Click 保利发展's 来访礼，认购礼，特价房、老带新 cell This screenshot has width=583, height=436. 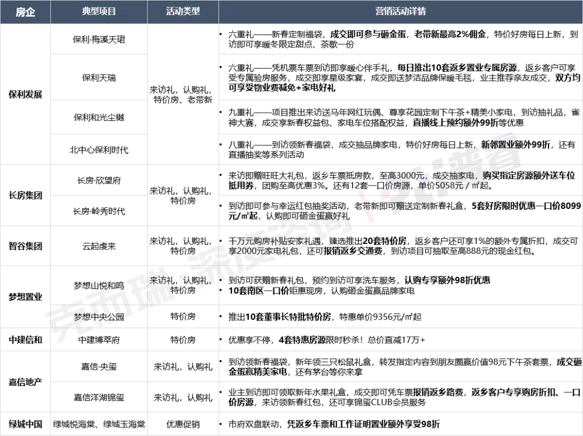click(183, 94)
